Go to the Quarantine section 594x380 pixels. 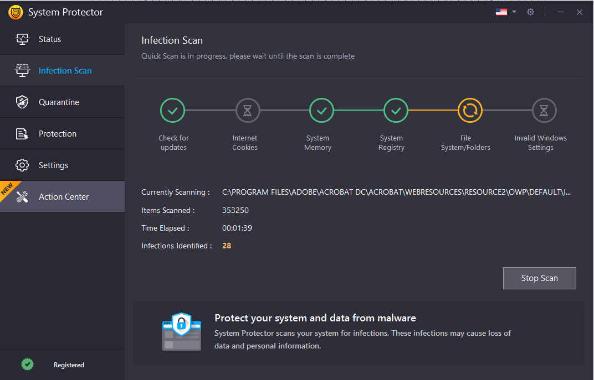(59, 102)
